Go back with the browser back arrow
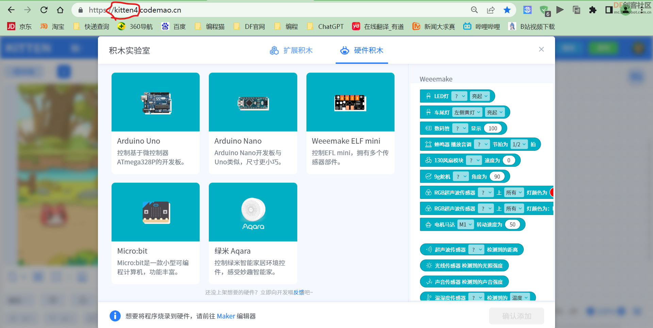 click(11, 10)
